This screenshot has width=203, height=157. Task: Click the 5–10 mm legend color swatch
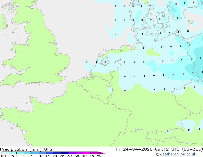(x=35, y=153)
